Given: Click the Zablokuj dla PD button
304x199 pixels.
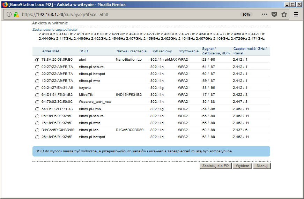Looking at the screenshot, I should [x=216, y=166].
